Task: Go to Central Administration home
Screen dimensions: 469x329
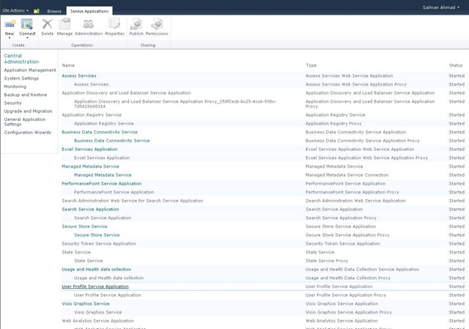Action: pyautogui.click(x=21, y=59)
